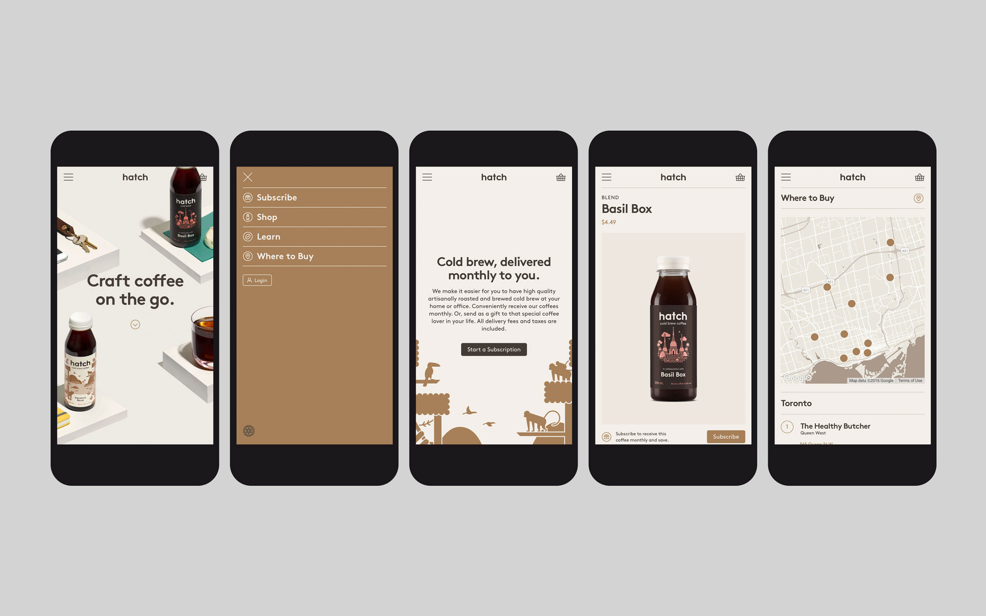The image size is (986, 616).
Task: Click the hamburger menu on cold brew page
Action: [x=427, y=177]
